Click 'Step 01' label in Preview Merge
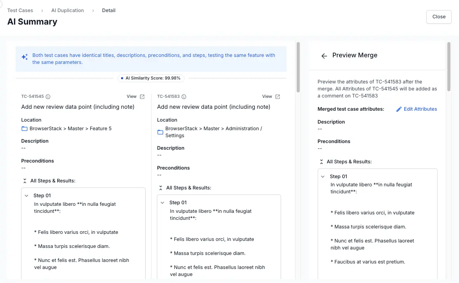Image resolution: width=459 pixels, height=283 pixels. pyautogui.click(x=338, y=177)
